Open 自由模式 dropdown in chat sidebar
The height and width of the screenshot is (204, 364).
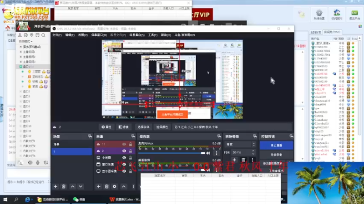click(x=25, y=41)
